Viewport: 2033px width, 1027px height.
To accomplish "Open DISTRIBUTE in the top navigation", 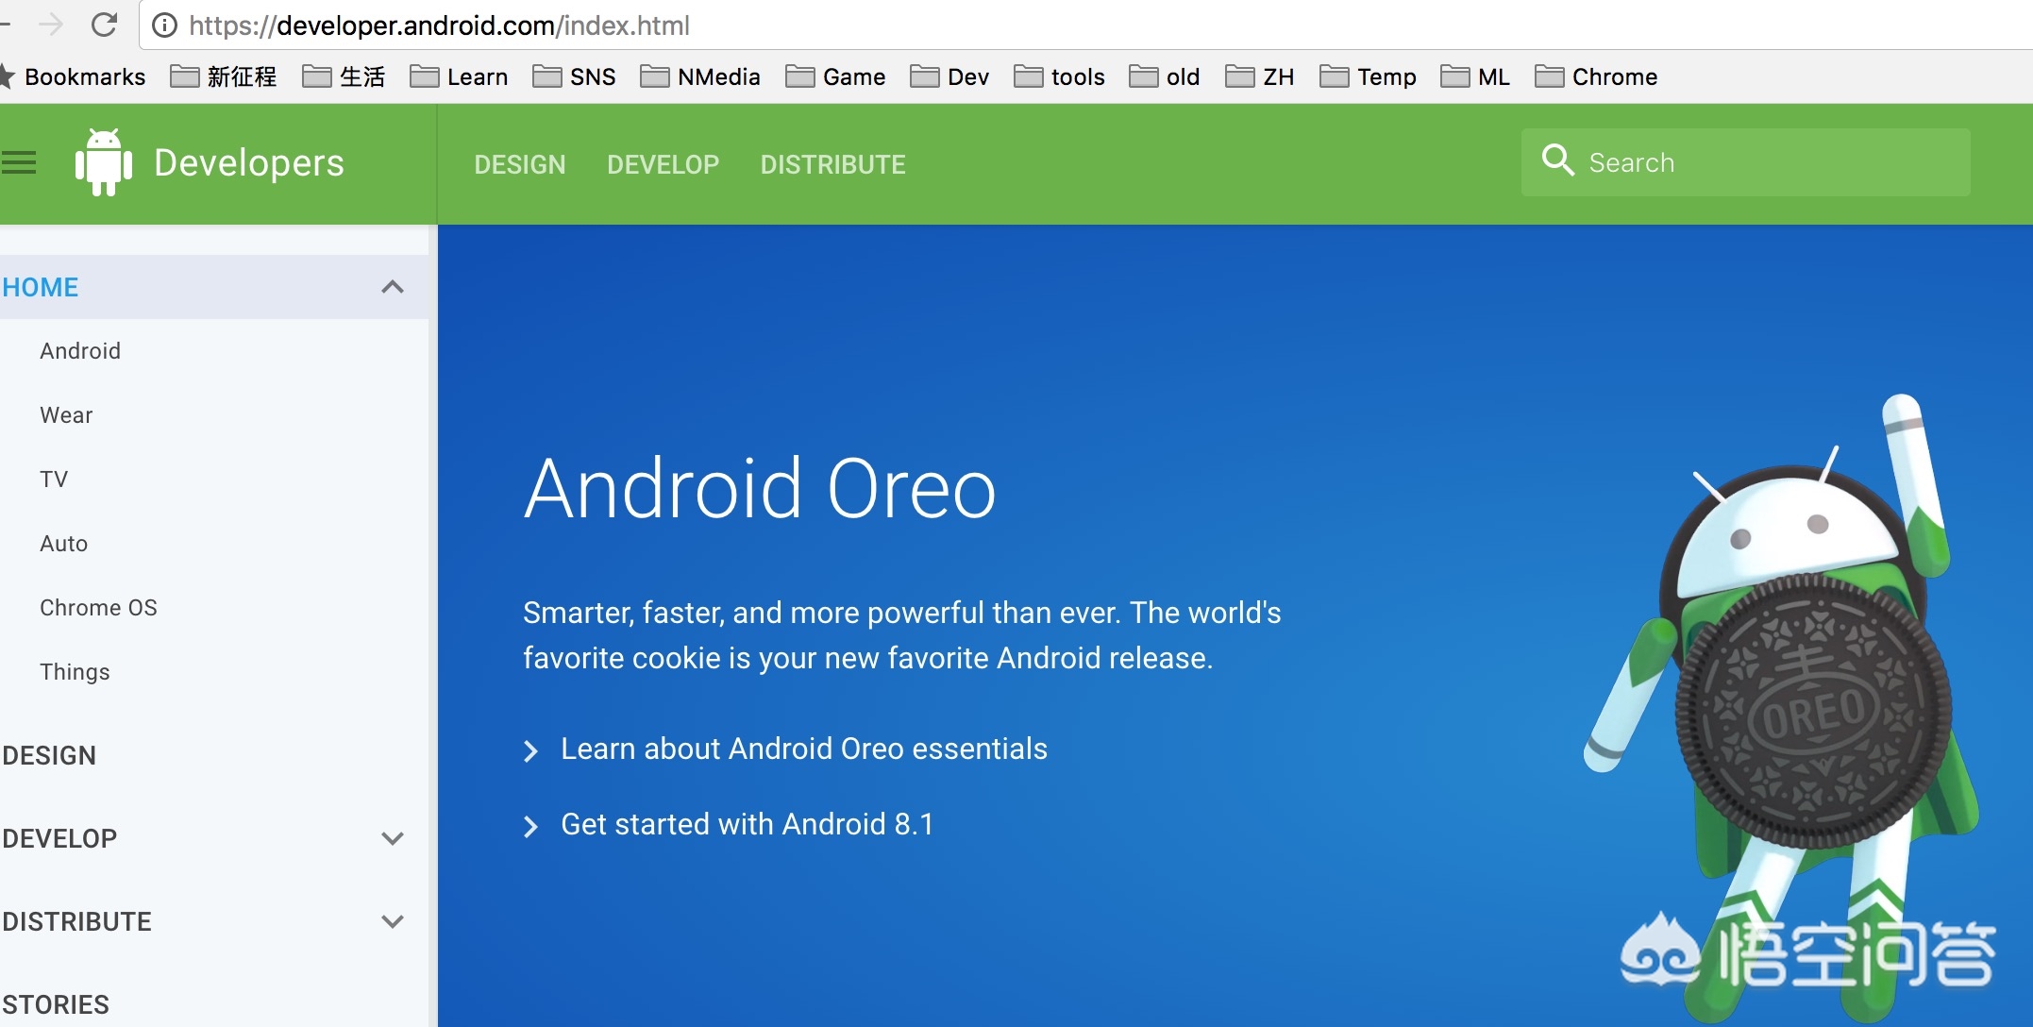I will click(x=833, y=164).
